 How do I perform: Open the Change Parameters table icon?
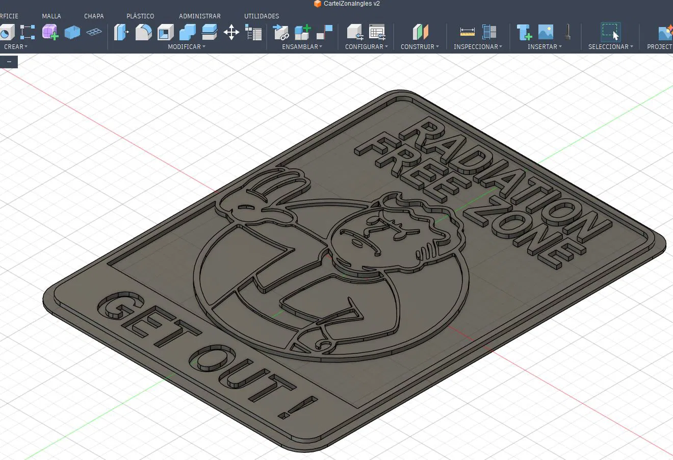[253, 33]
